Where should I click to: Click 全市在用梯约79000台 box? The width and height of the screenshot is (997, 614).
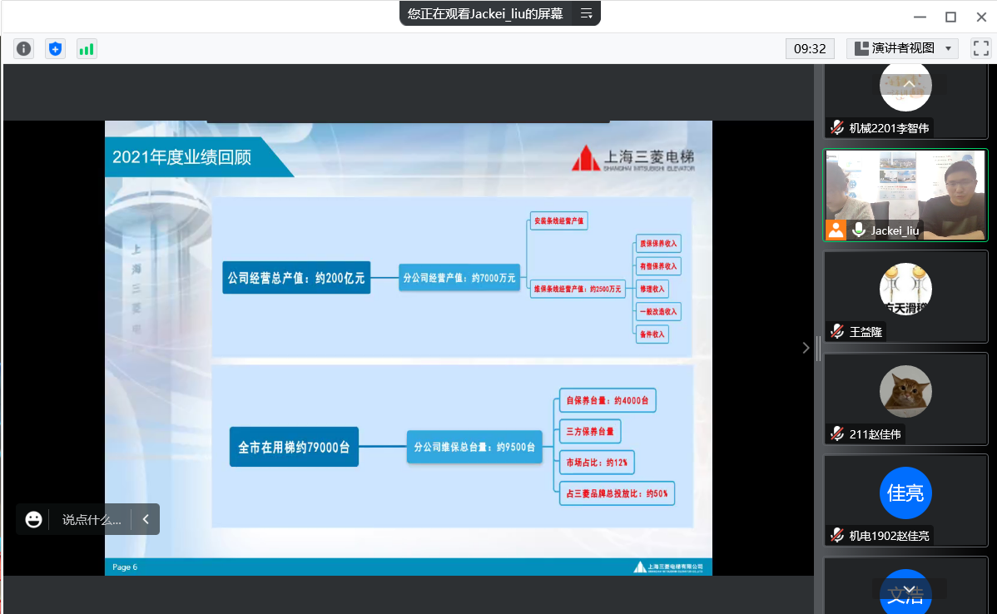point(294,447)
